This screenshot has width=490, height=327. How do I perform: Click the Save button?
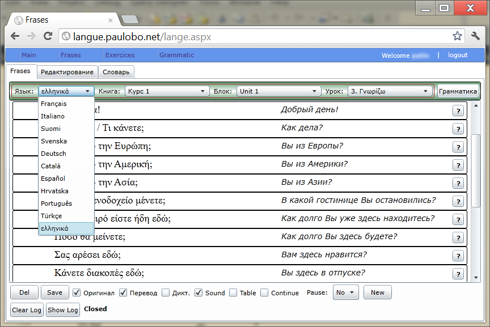tap(54, 292)
